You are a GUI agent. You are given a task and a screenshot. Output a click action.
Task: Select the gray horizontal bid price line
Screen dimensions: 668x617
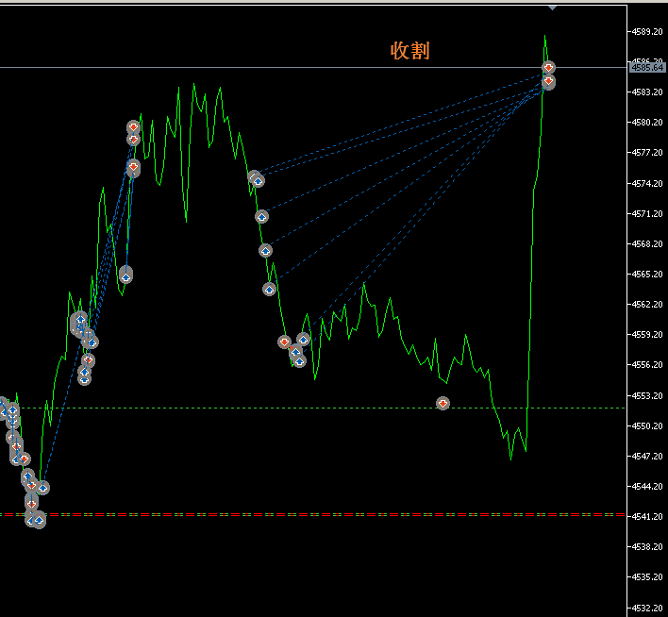[x=313, y=67]
